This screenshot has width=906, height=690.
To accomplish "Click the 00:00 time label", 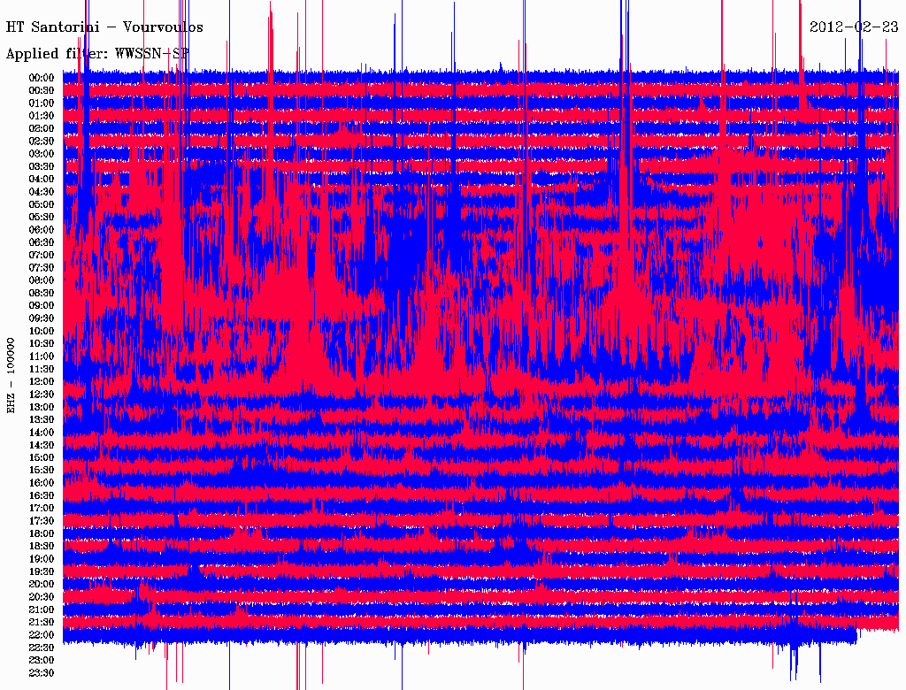I will coord(42,78).
